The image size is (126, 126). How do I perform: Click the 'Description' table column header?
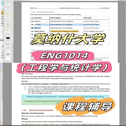click(56, 18)
